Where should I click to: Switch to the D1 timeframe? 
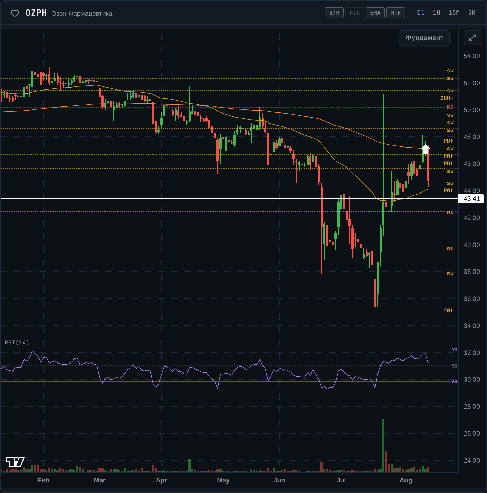[x=421, y=13]
